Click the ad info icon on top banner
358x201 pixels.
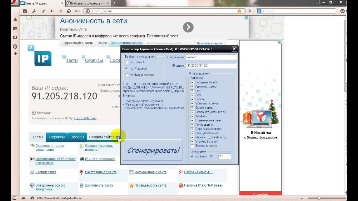246,18
